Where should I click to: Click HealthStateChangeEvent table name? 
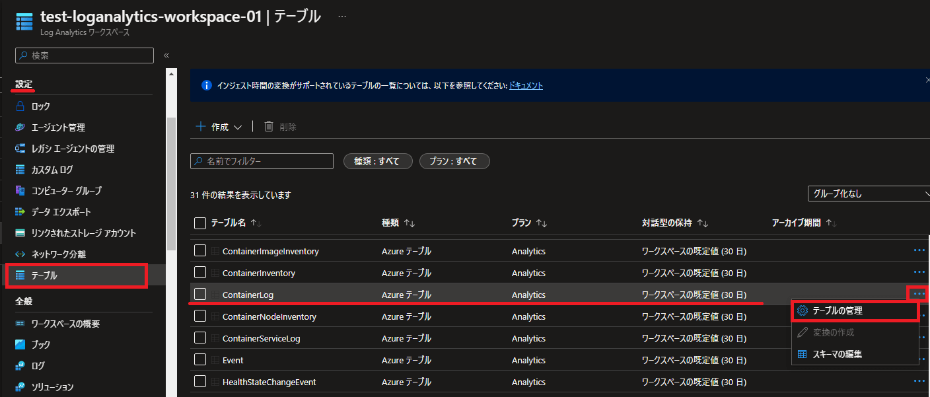[x=269, y=382]
